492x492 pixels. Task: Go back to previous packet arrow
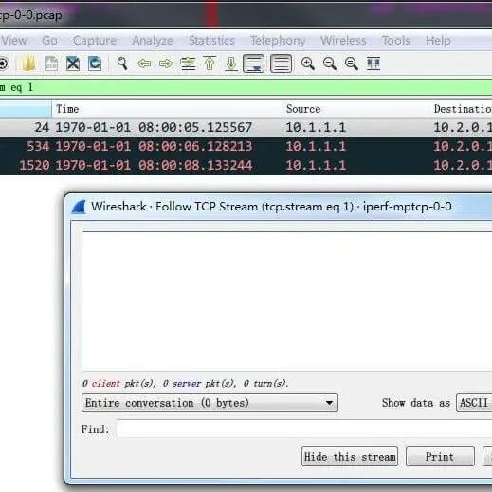pos(144,64)
